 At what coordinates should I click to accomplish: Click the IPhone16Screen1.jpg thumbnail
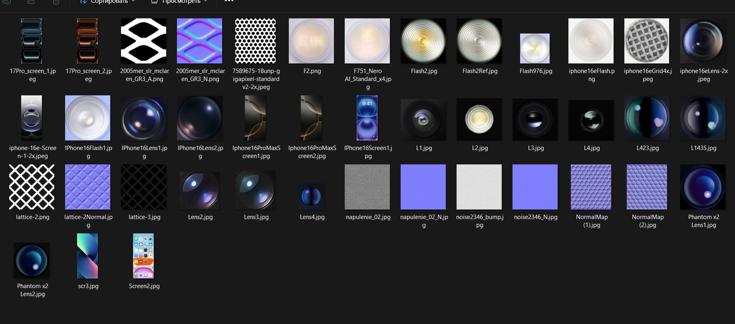(367, 118)
